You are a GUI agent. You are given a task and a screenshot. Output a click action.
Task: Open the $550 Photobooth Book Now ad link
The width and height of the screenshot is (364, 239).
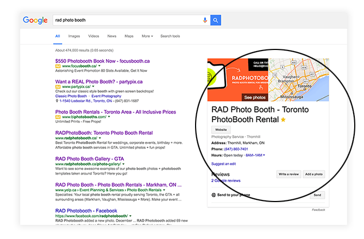[102, 61]
